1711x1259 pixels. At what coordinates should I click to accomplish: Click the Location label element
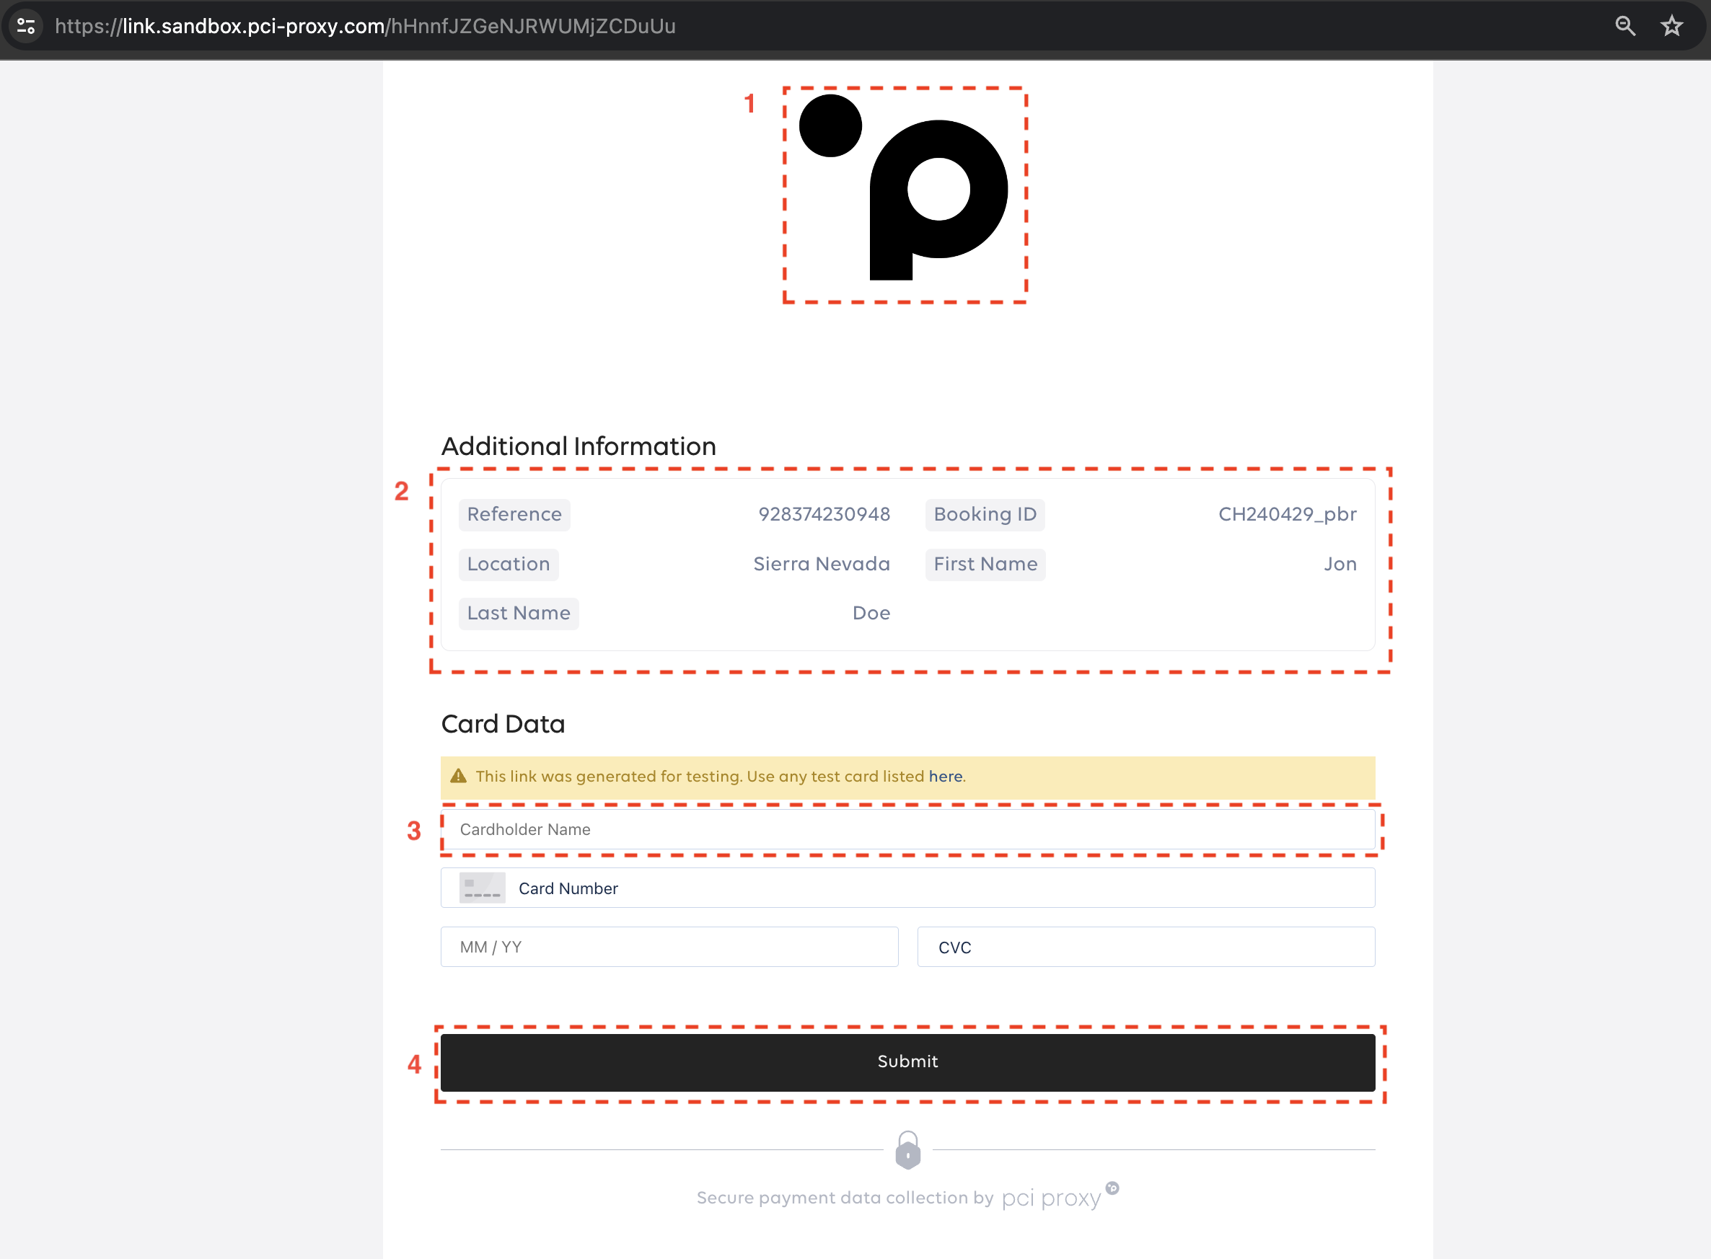(x=509, y=563)
